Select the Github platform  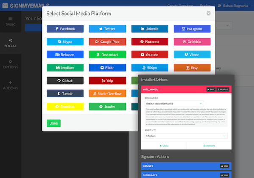(65, 81)
